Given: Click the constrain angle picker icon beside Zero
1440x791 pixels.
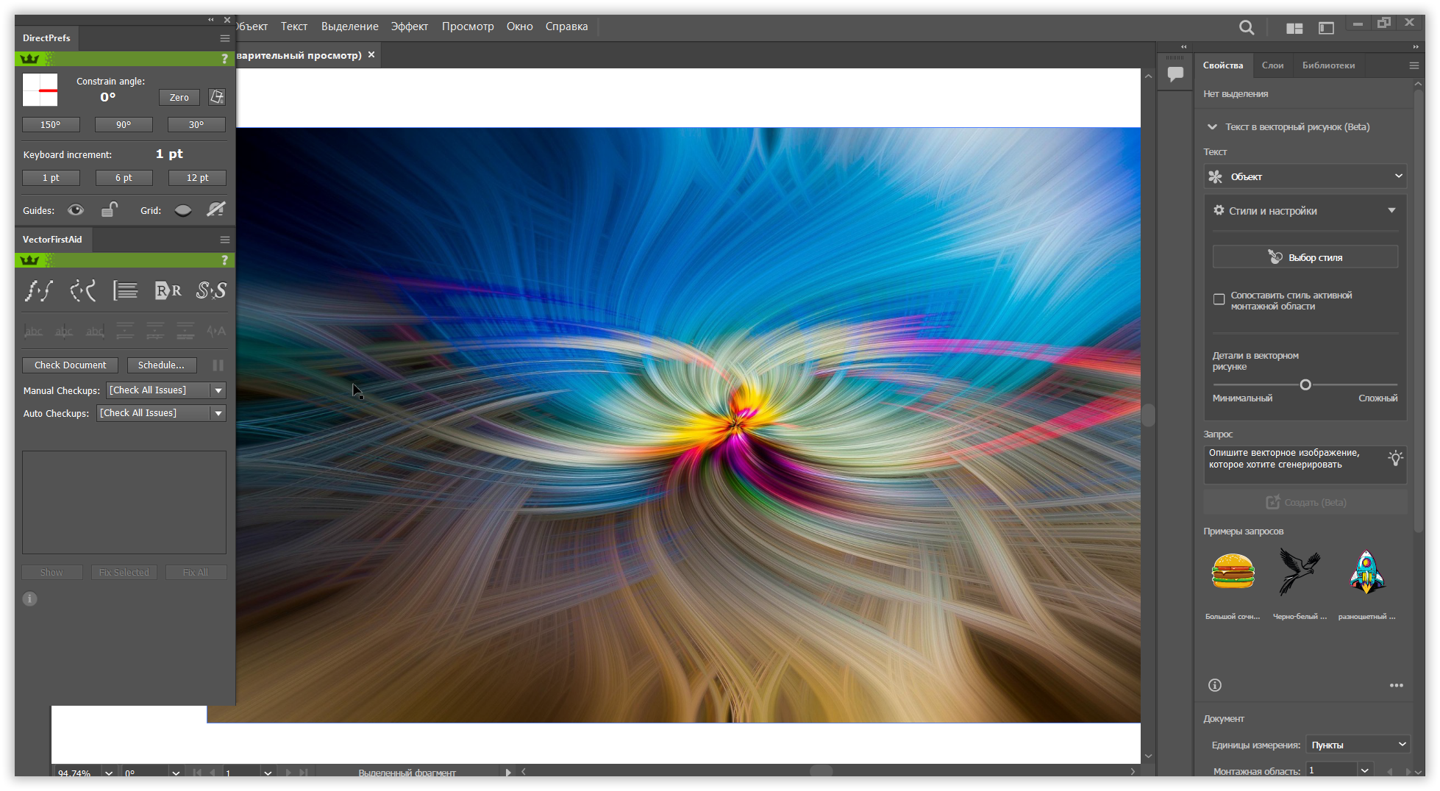Looking at the screenshot, I should tap(216, 97).
